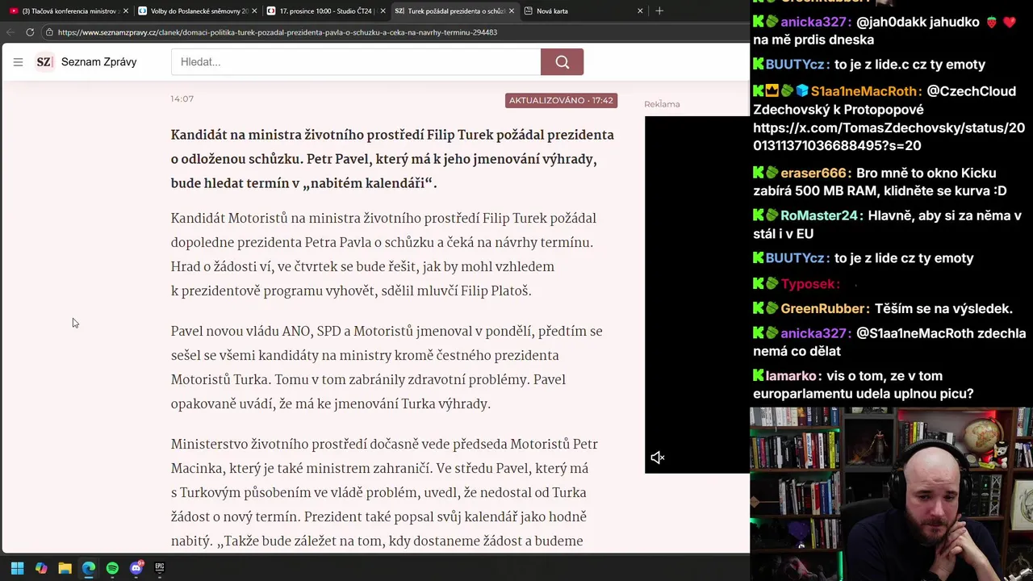1033x581 pixels.
Task: Open Copilot from the taskbar
Action: point(41,568)
